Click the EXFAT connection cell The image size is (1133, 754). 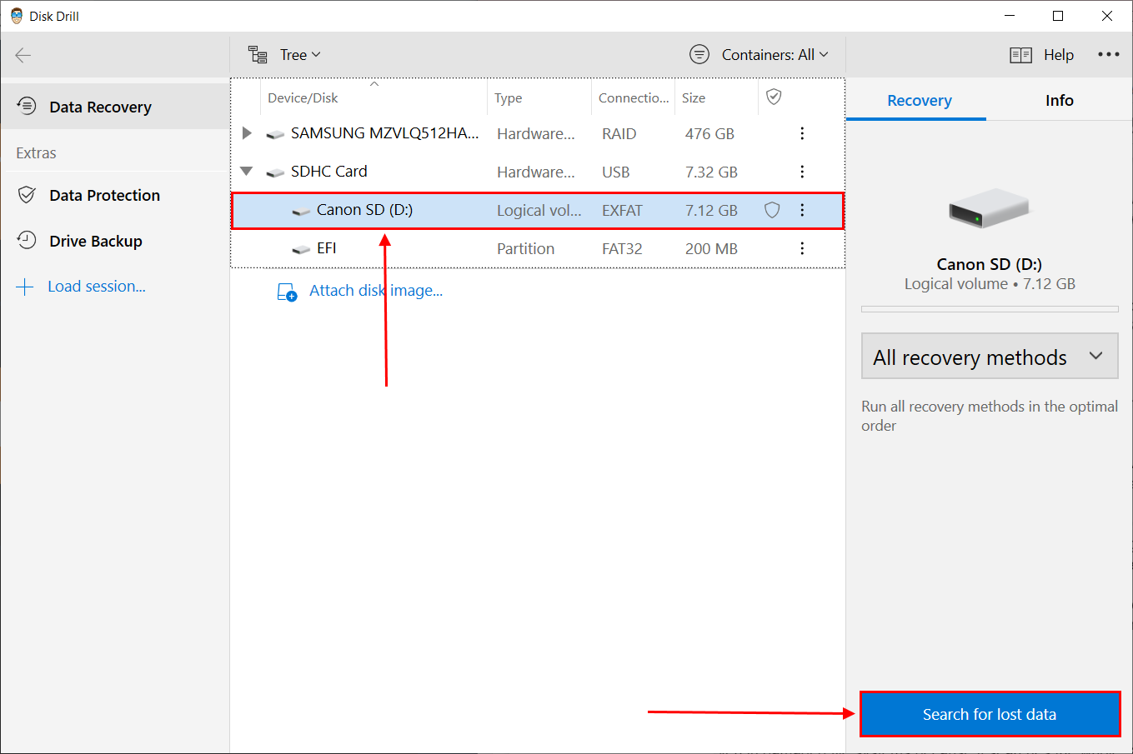(x=622, y=211)
